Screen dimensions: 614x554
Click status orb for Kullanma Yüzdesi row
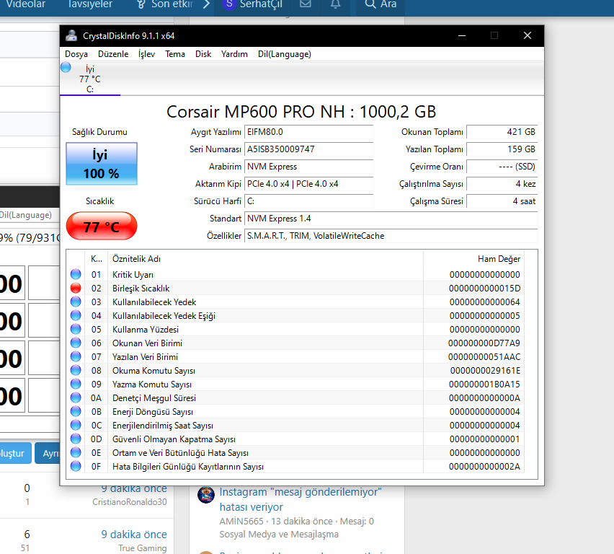coord(76,329)
